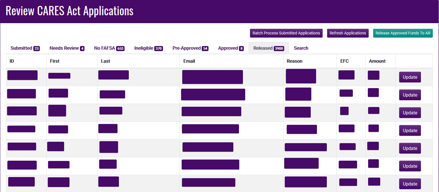Open the Needs Review tab

click(67, 48)
